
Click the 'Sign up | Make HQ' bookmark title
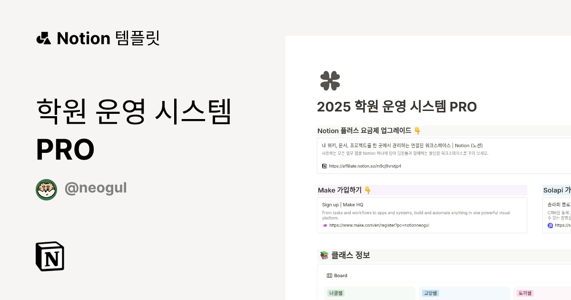(343, 205)
